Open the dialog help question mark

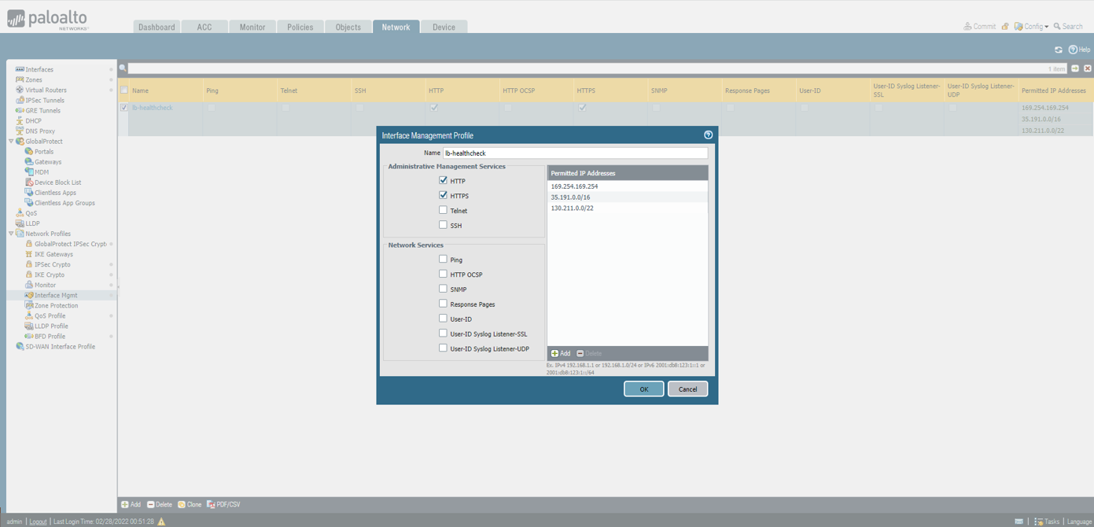point(707,135)
